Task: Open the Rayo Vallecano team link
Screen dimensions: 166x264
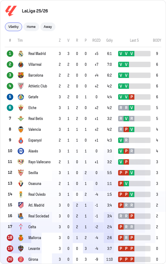Action: click(x=39, y=162)
